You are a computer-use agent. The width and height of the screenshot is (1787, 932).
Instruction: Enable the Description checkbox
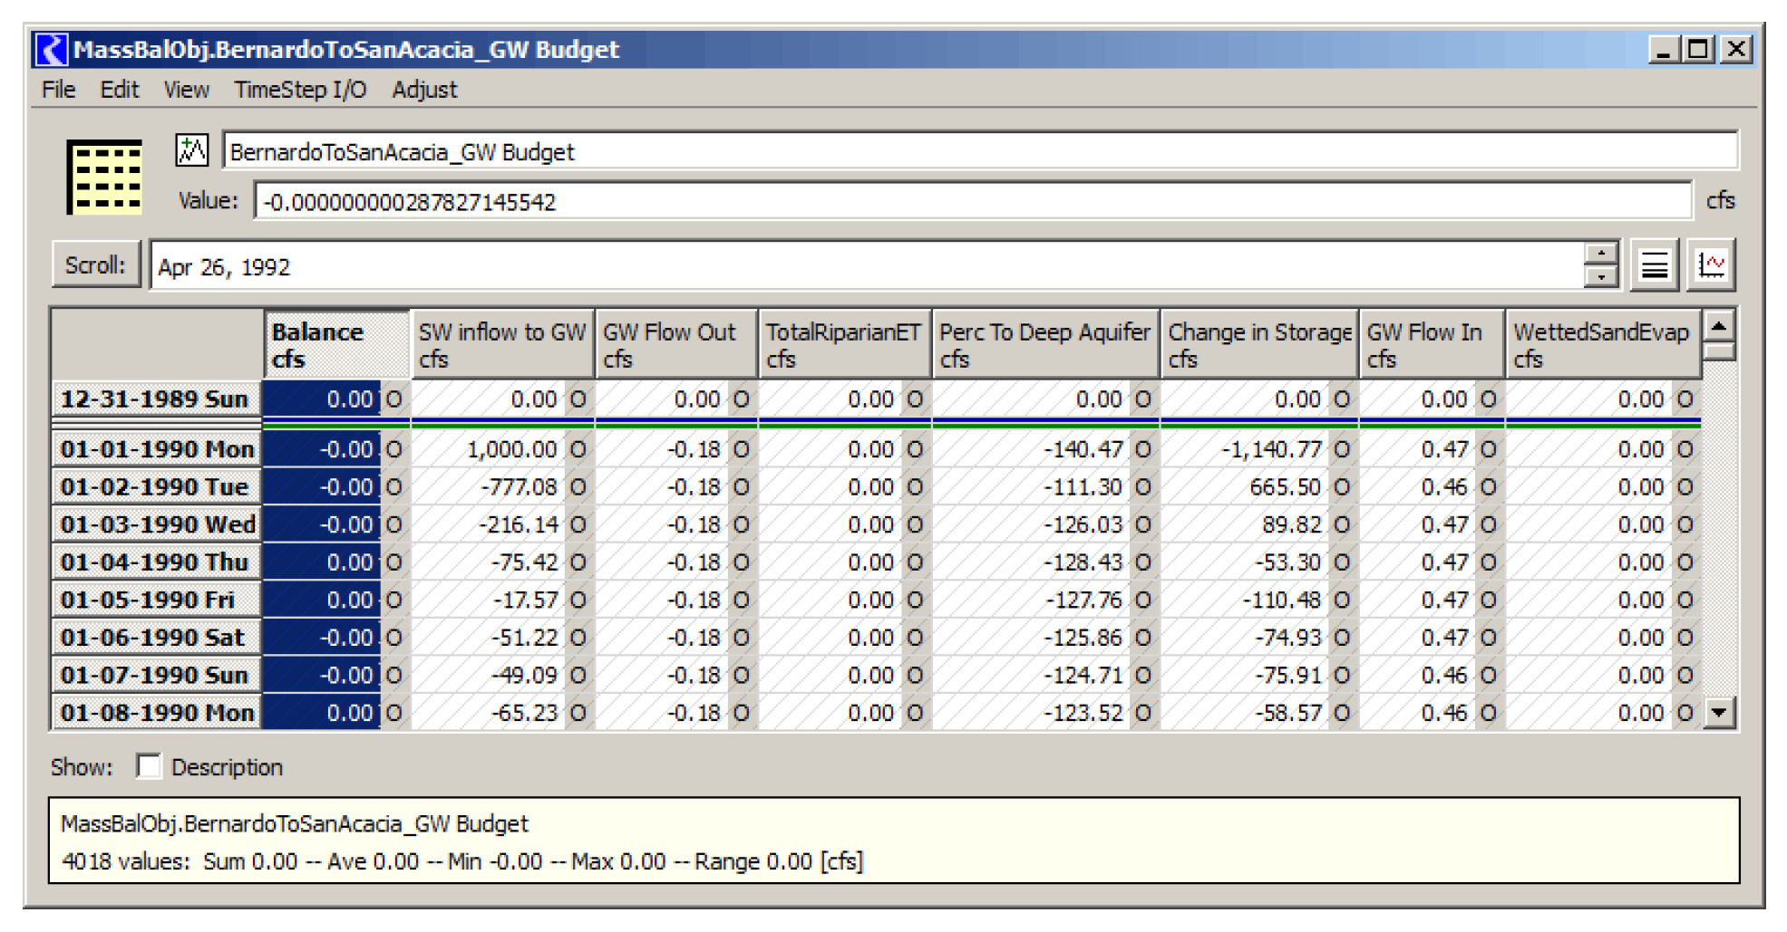pos(149,766)
